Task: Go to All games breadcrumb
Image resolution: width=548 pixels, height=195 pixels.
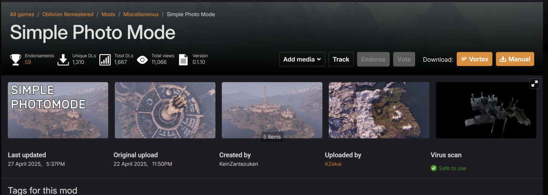Action: [x=22, y=14]
